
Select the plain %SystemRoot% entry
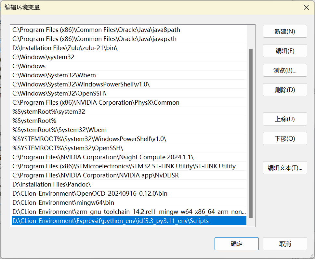[x=129, y=121]
